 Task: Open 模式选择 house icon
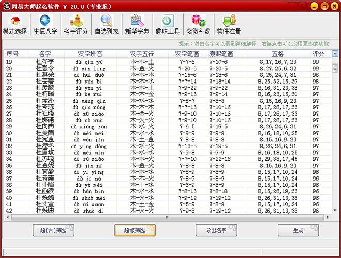point(15,25)
